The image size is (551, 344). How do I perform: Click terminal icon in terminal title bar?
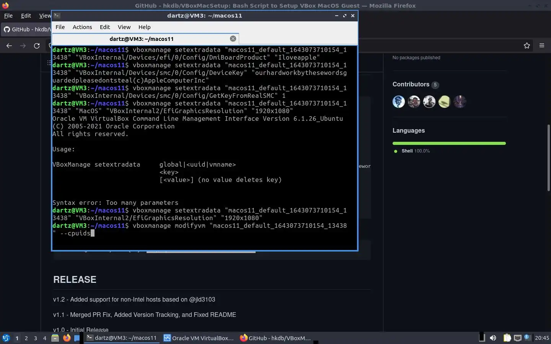57,16
